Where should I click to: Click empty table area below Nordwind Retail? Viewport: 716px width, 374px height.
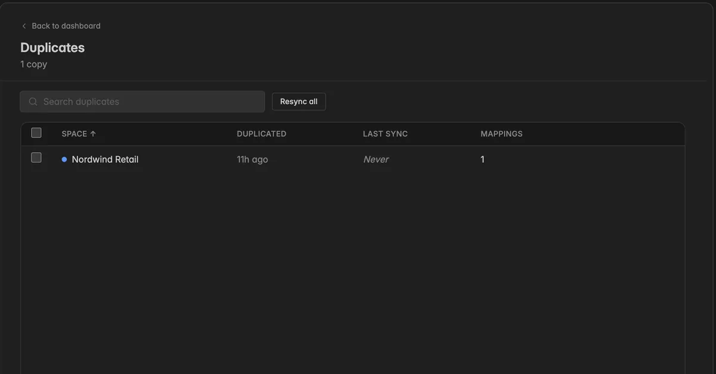point(353,268)
